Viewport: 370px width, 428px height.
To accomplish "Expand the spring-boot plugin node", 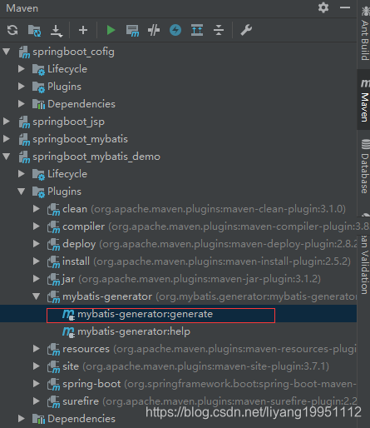I will (37, 384).
